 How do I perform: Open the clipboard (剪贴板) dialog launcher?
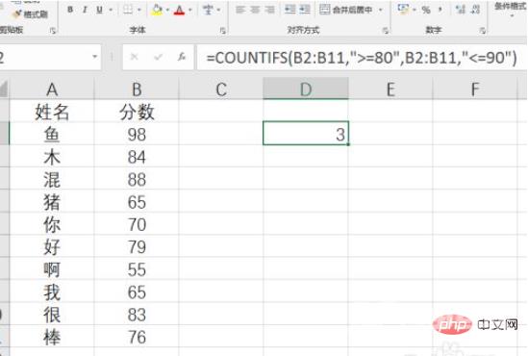click(53, 31)
